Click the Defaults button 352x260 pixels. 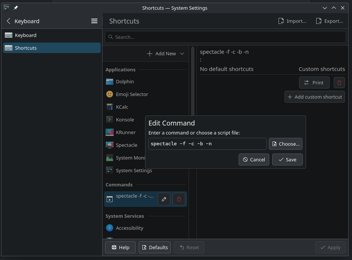155,247
